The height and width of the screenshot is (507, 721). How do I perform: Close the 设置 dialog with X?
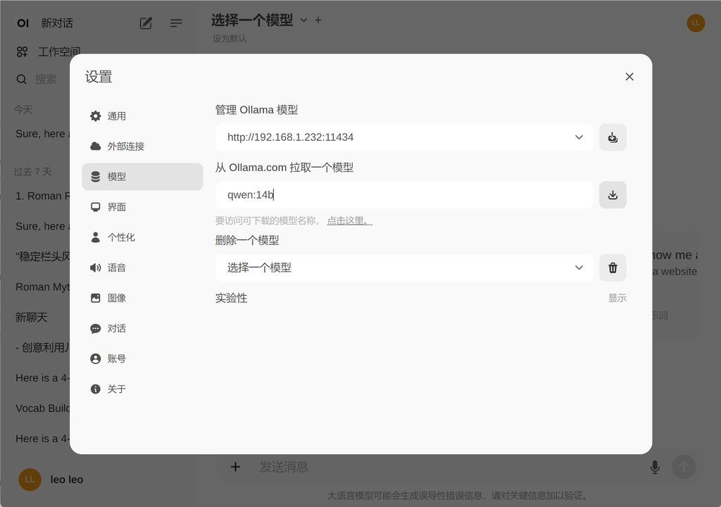(x=629, y=77)
